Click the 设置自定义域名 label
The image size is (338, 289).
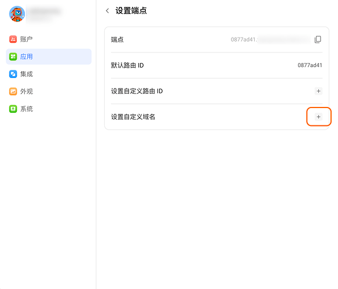(x=133, y=117)
